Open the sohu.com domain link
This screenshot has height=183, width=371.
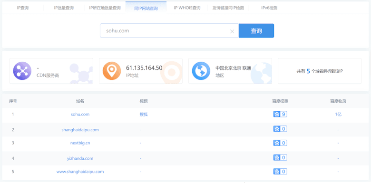80,114
